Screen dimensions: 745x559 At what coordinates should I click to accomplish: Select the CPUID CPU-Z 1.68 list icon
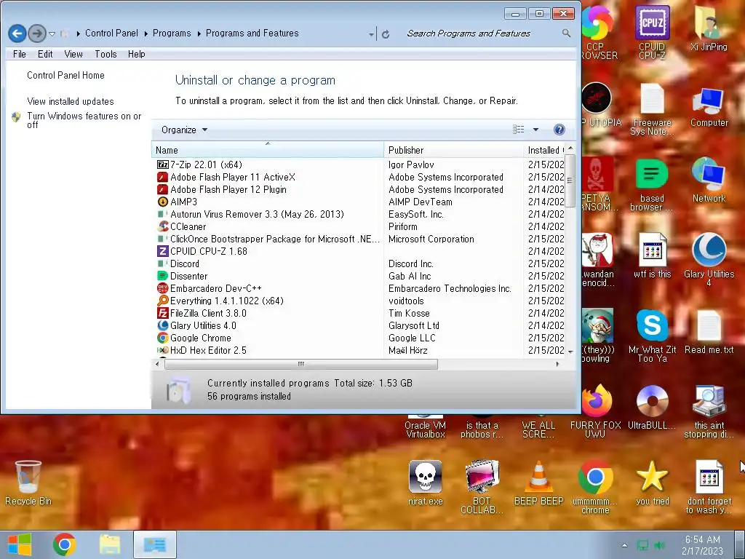click(162, 251)
